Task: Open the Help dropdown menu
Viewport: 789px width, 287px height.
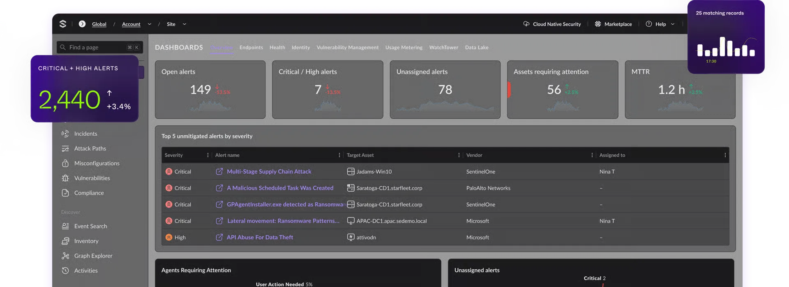Action: point(660,24)
